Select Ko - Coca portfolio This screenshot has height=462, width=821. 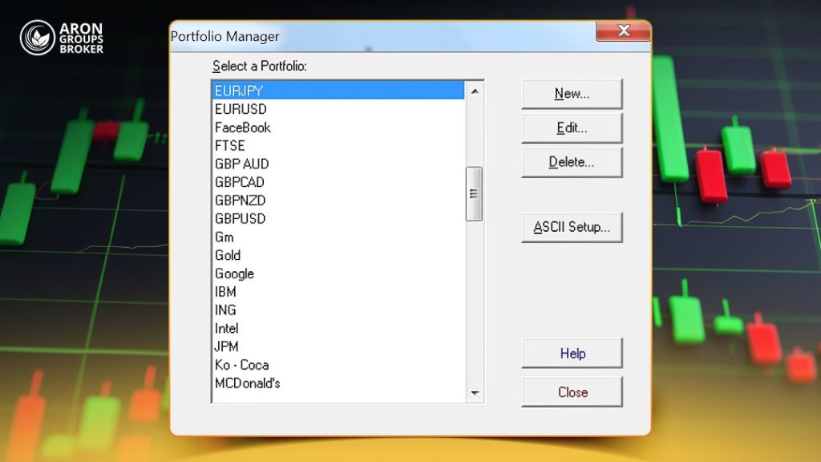coord(338,365)
